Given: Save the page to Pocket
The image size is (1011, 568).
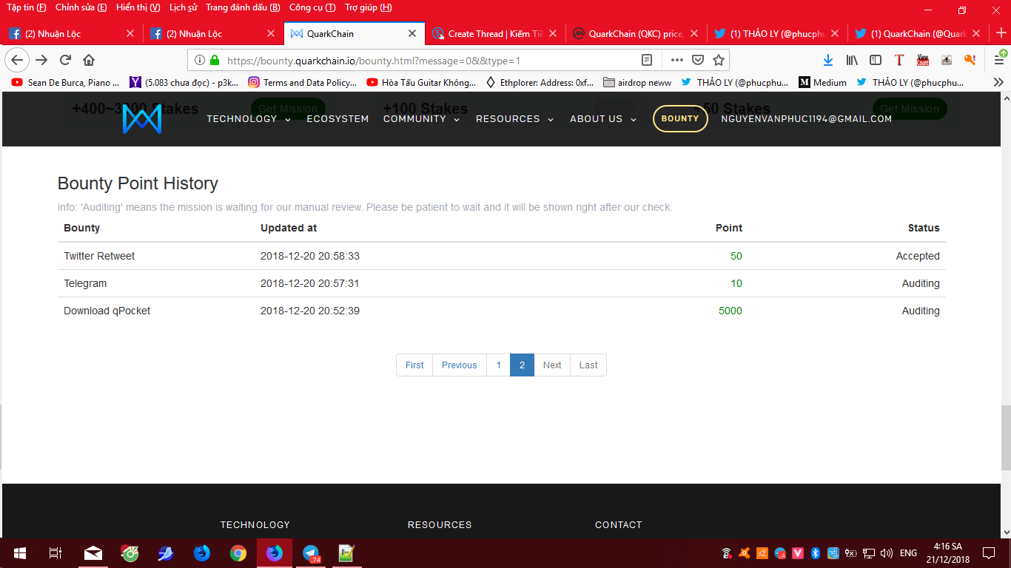Looking at the screenshot, I should pyautogui.click(x=698, y=60).
